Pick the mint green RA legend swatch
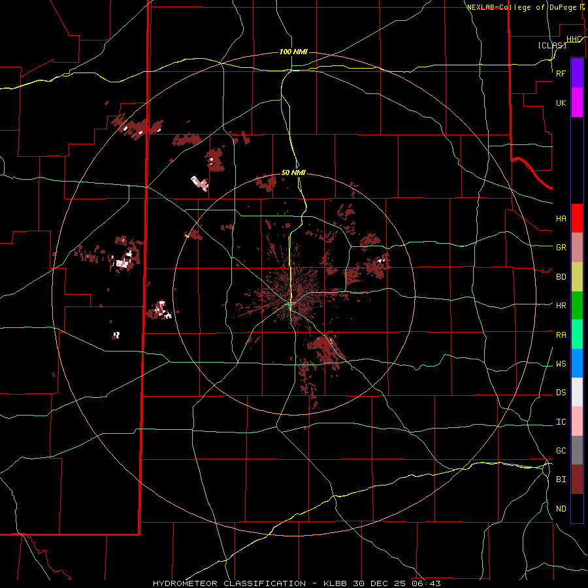This screenshot has height=588, width=588. (x=577, y=335)
